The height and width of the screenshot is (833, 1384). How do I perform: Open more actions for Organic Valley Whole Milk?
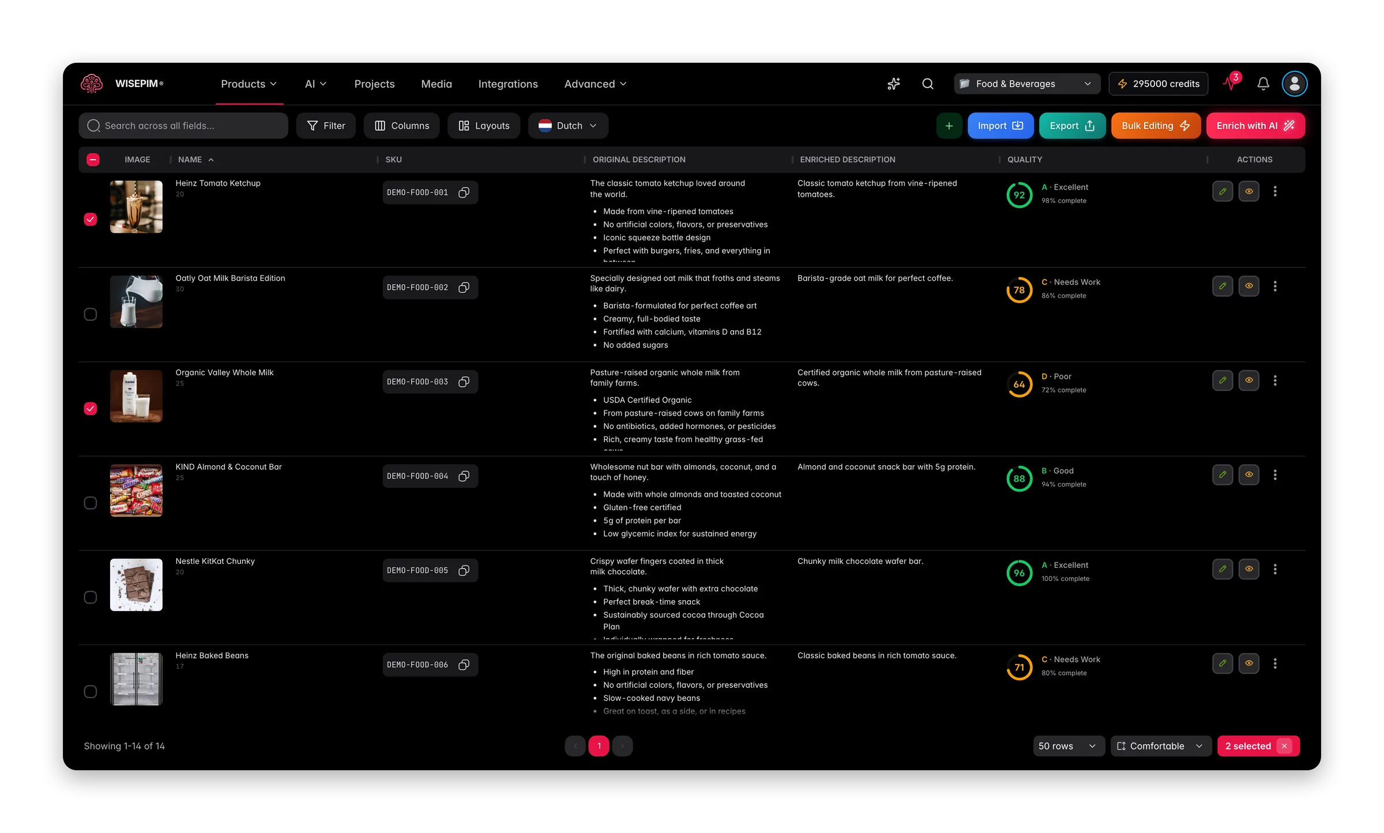coord(1275,380)
